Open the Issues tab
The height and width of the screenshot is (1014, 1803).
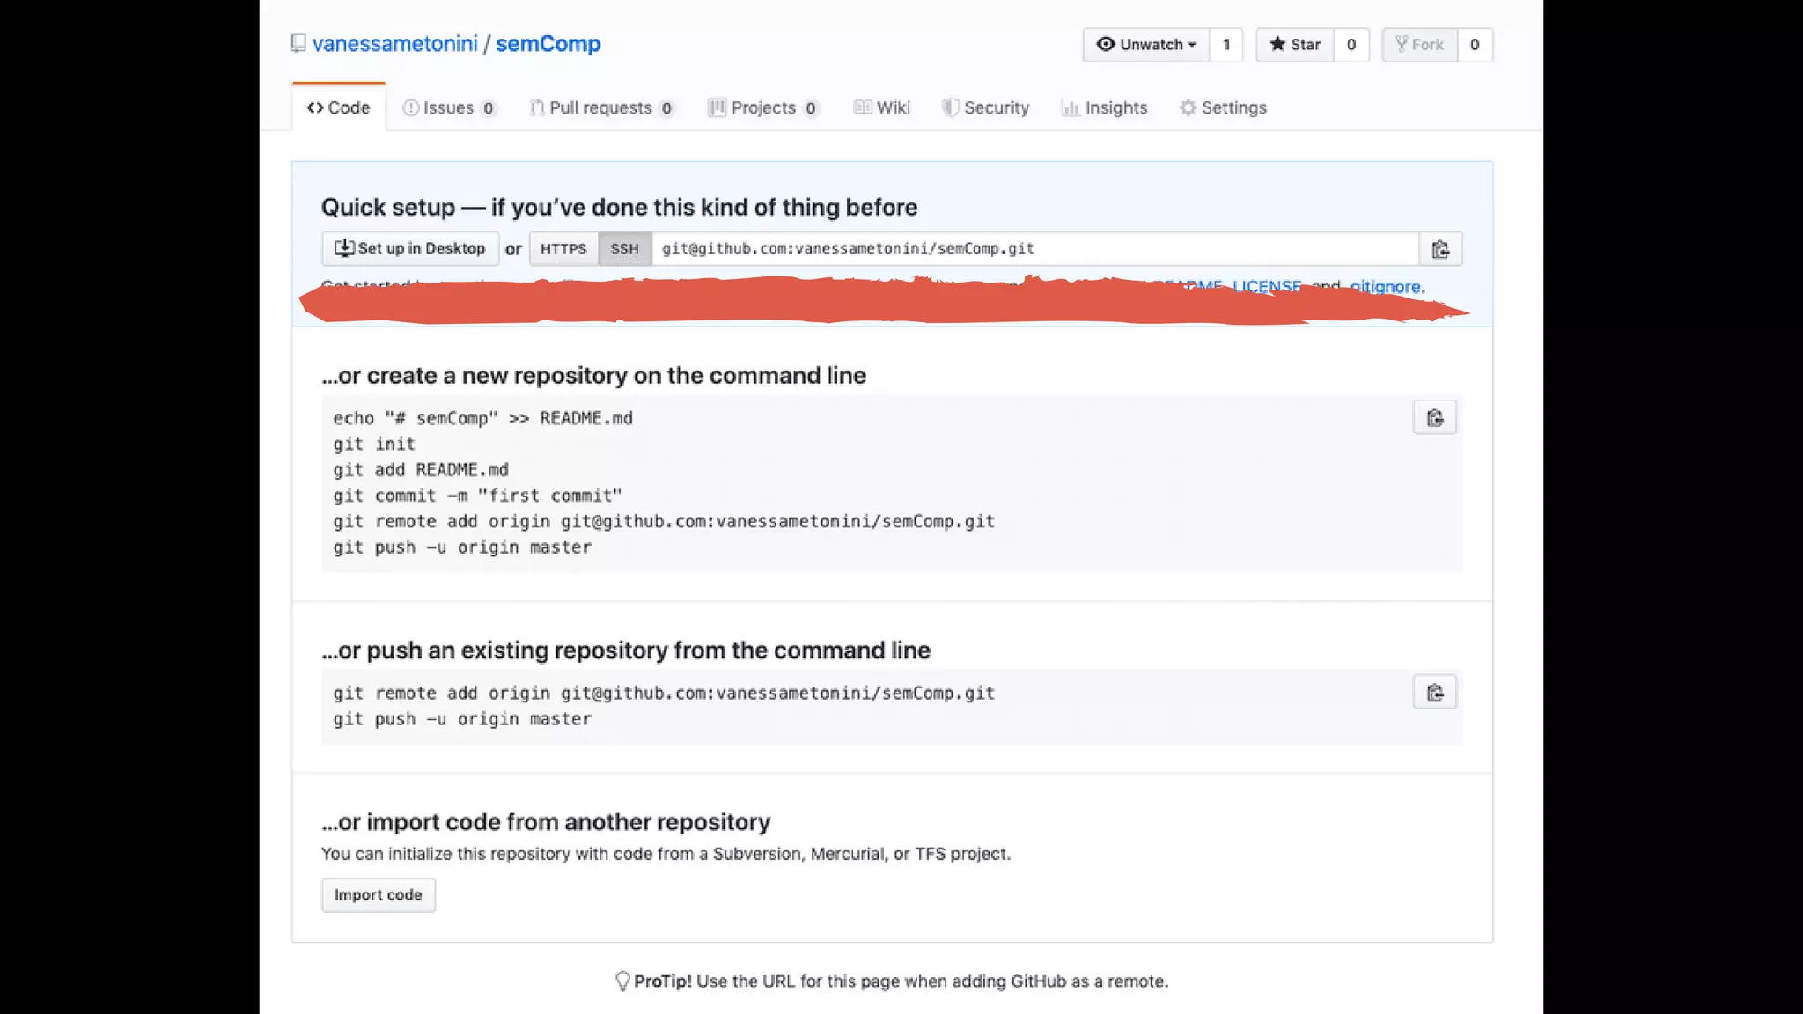click(449, 107)
